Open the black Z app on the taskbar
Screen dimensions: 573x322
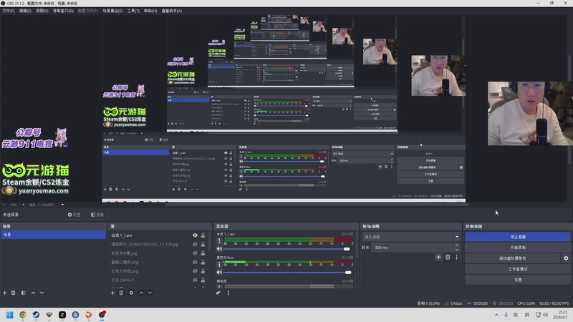(x=62, y=315)
